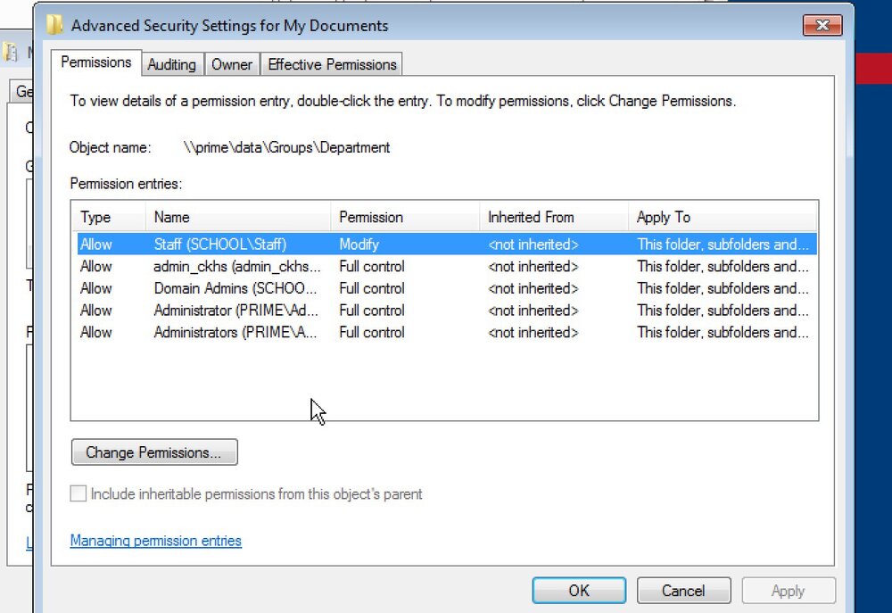
Task: Sort entries by the Type column header
Action: pos(109,217)
